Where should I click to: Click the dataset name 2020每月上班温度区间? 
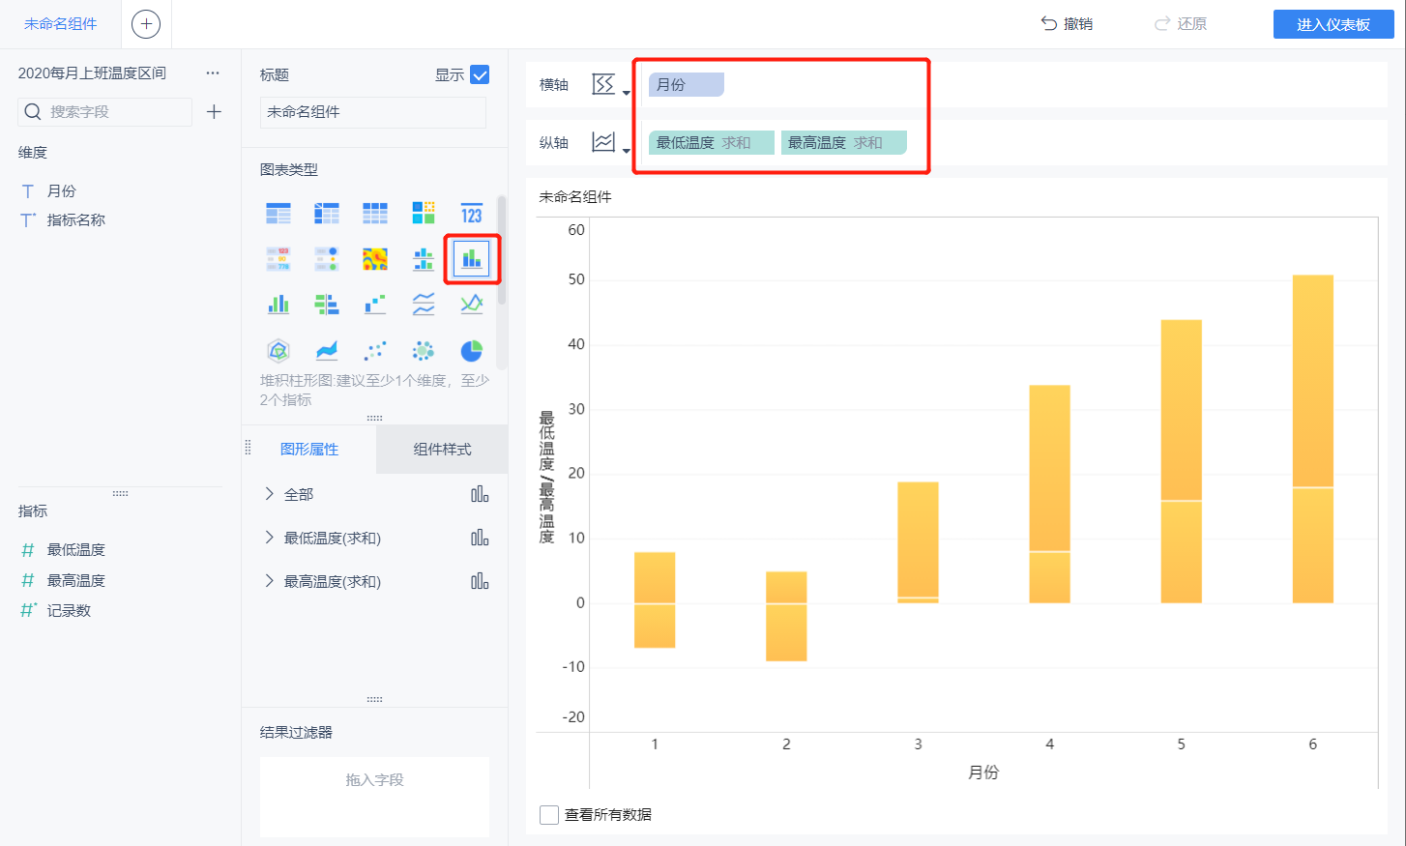pos(92,73)
